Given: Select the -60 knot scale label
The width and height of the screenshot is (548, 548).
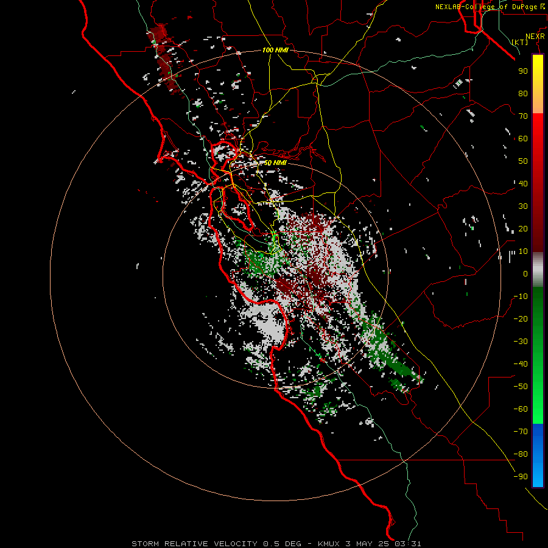Looking at the screenshot, I should (521, 409).
